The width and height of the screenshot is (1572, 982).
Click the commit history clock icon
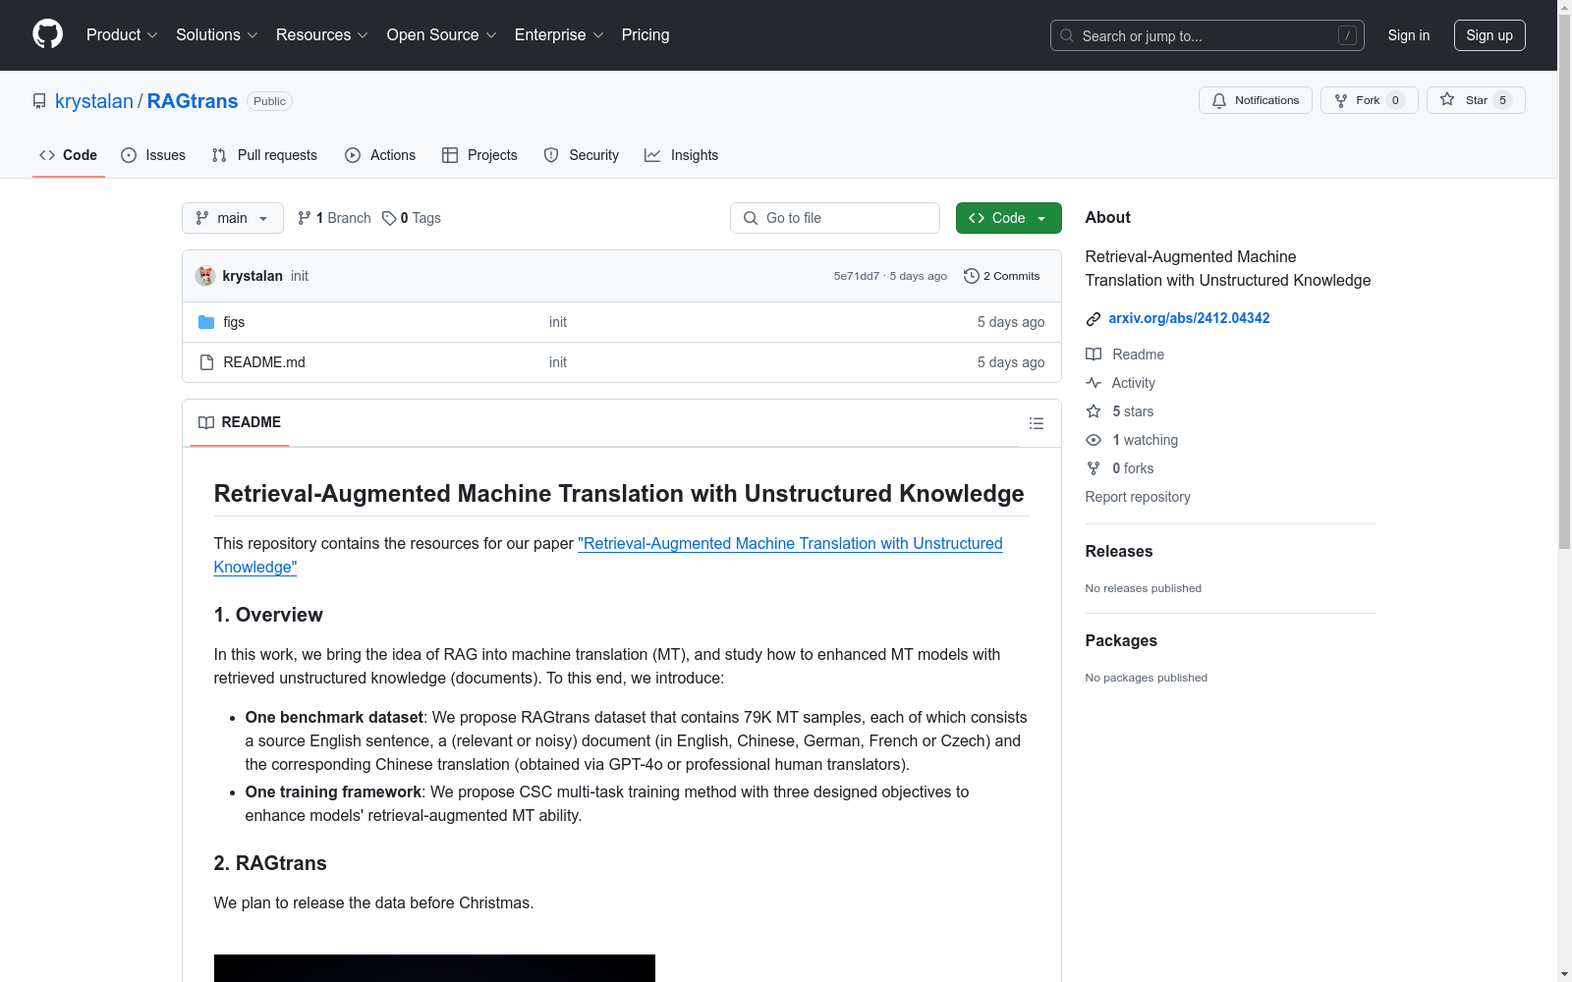(x=972, y=276)
